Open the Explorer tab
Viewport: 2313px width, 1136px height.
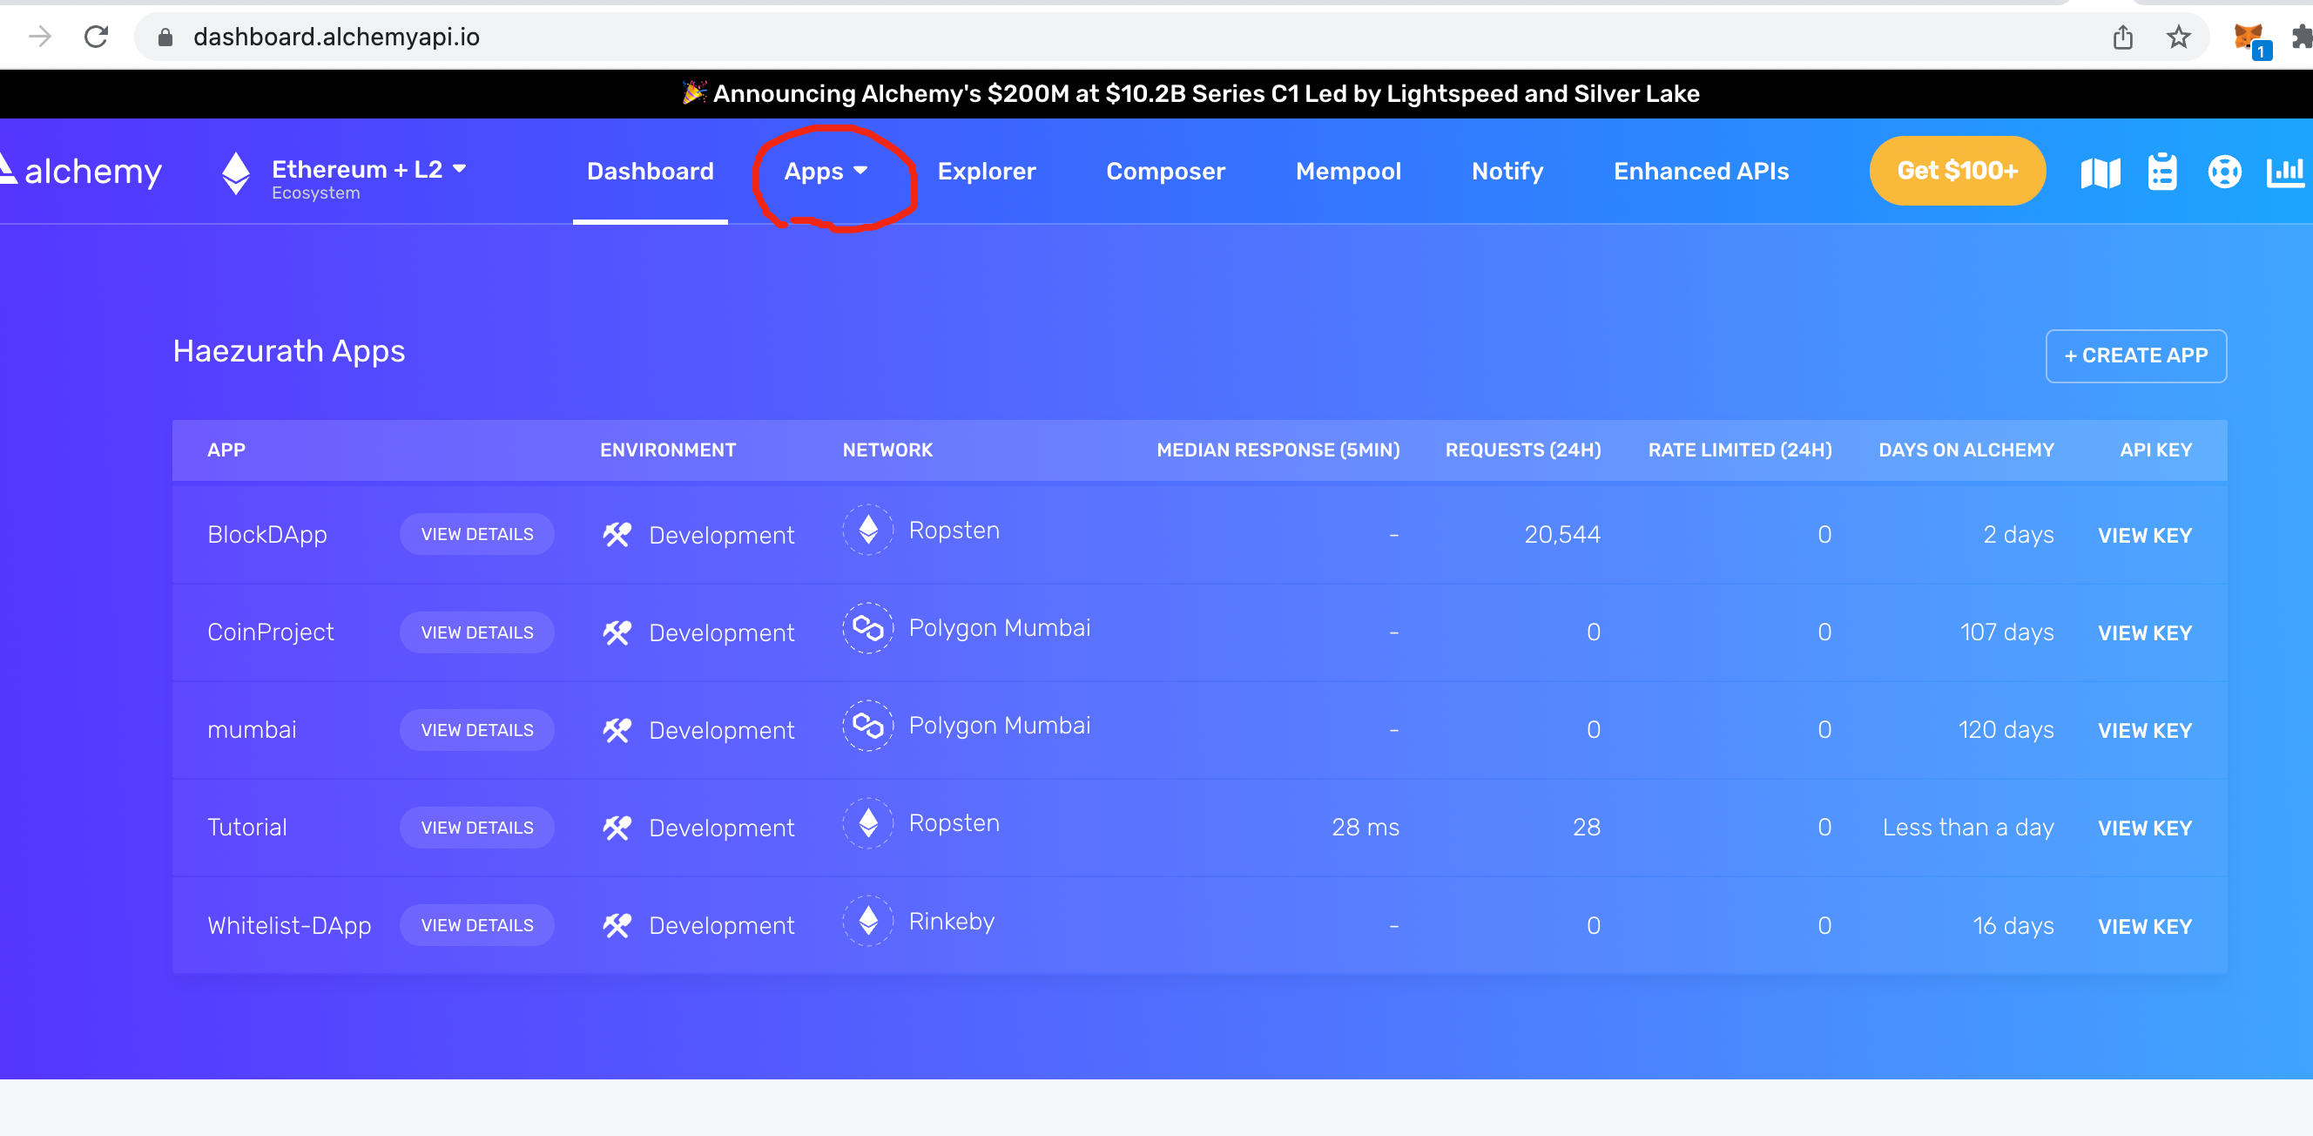pyautogui.click(x=987, y=171)
